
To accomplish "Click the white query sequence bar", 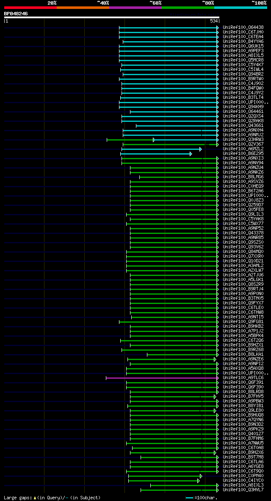I will (x=112, y=17).
